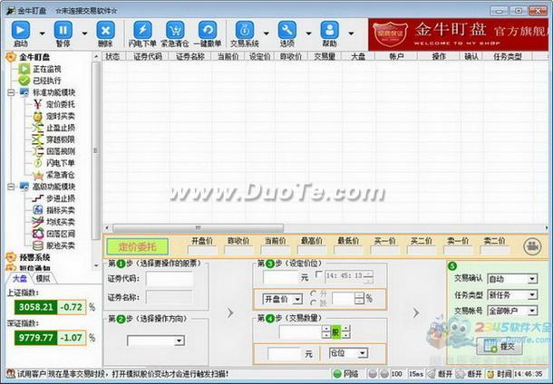Viewport: 553px width, 384px height.
Task: Click the percent spinner arrows before %
Action: 359,299
